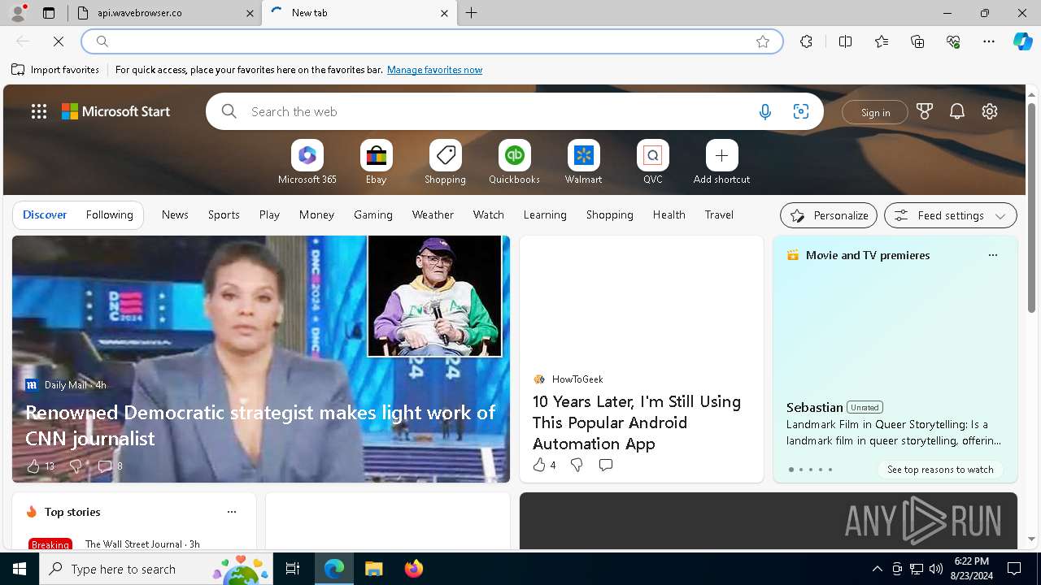
Task: Open the Sports category
Action: tap(224, 214)
